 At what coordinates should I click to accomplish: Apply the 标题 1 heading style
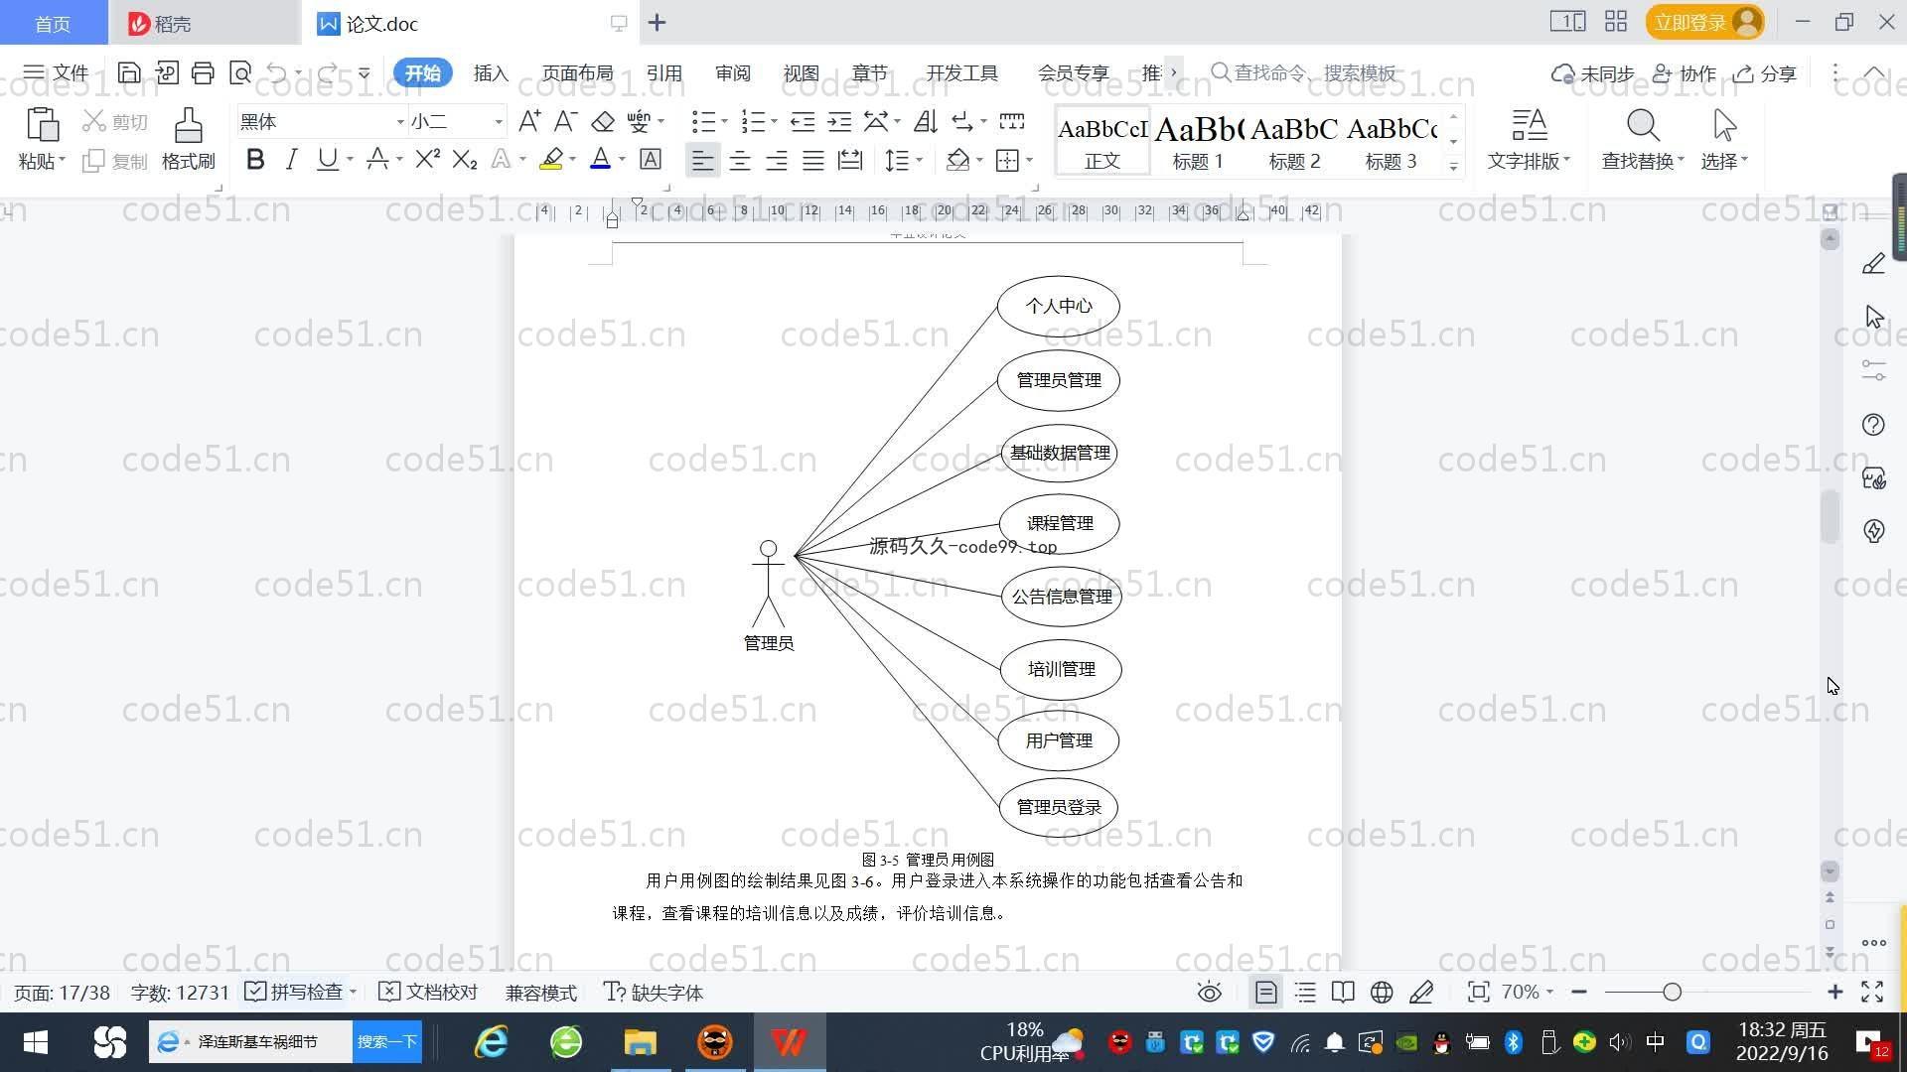click(1199, 140)
